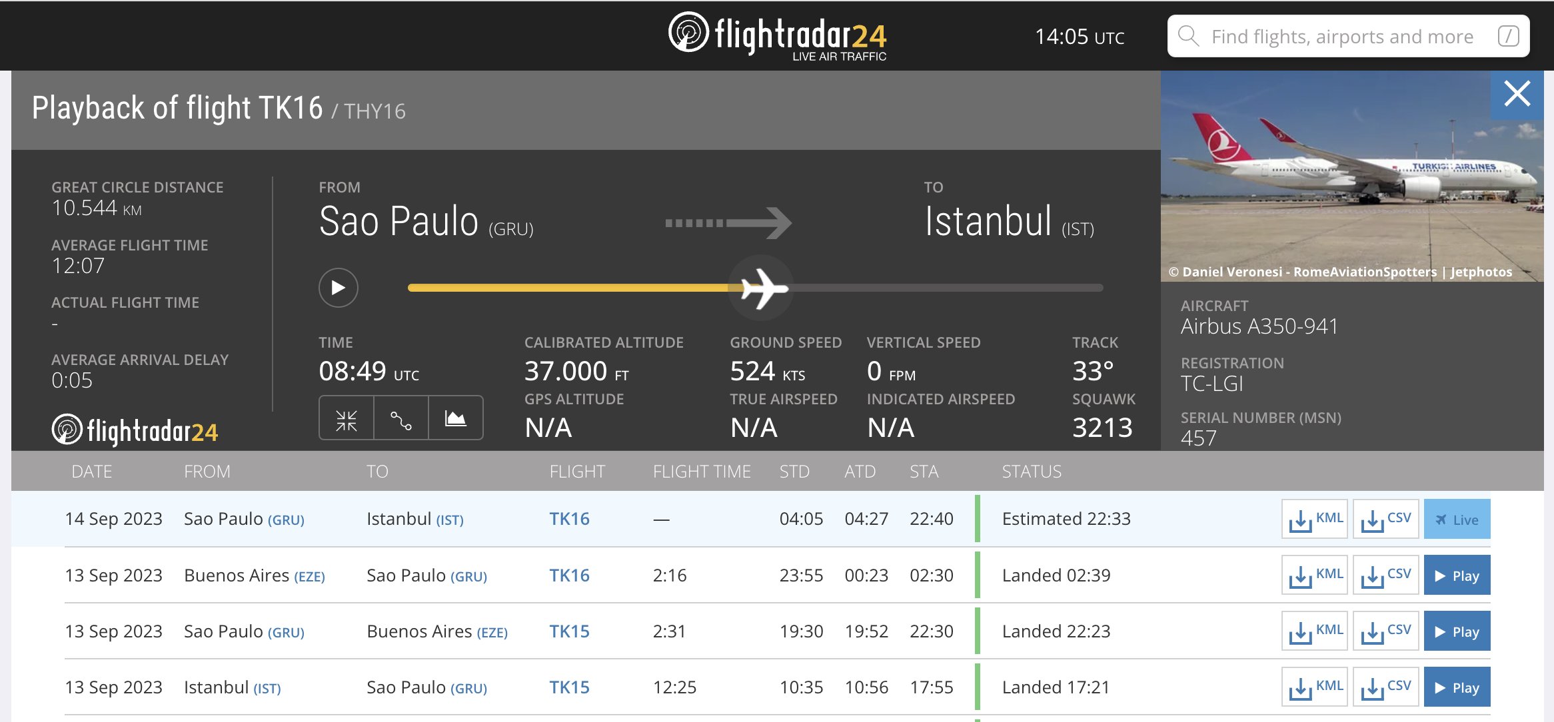Click flight time 12:25 cell

coord(674,687)
